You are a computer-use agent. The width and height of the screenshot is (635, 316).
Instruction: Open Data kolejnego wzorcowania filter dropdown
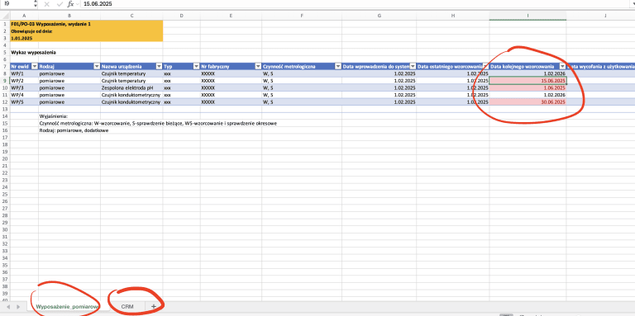click(562, 66)
